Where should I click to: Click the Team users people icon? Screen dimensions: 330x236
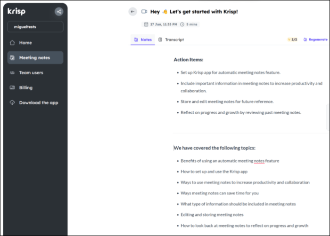12,72
